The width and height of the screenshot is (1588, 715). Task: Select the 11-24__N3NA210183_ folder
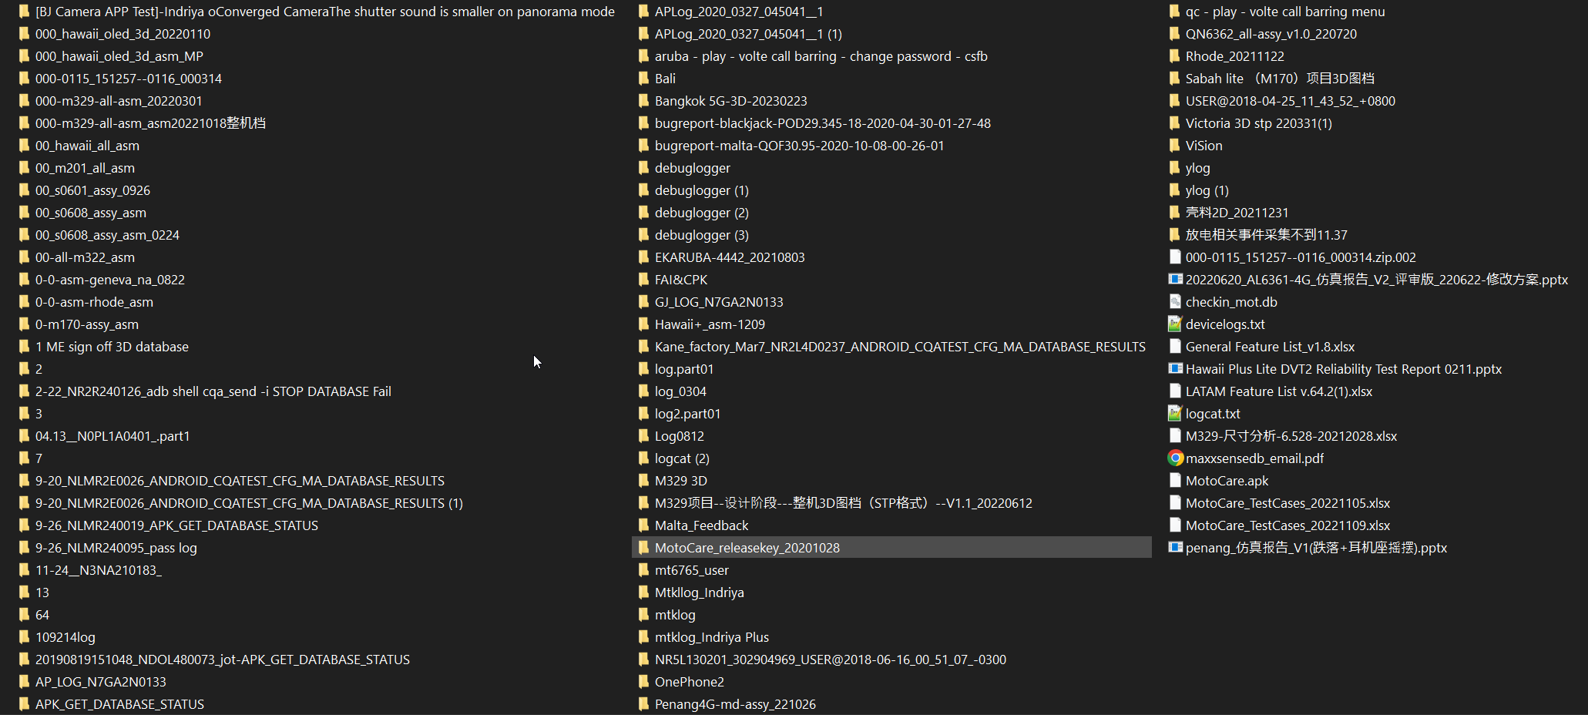[99, 570]
